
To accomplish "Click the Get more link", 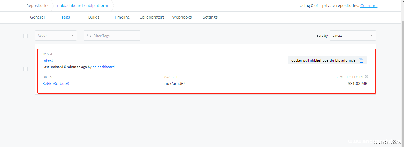I will [x=369, y=6].
